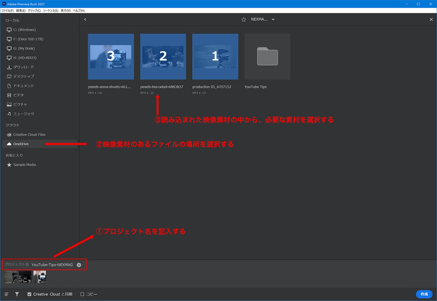Click the first selected clip thumbnail in tray
Viewport: 437px width, 301px height.
11,277
